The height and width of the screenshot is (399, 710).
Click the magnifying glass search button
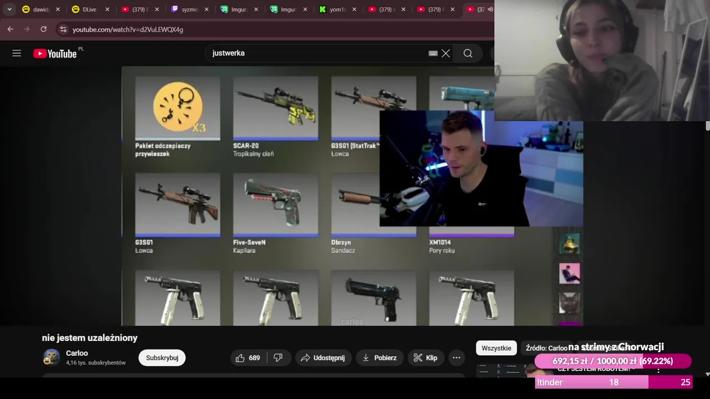(468, 53)
